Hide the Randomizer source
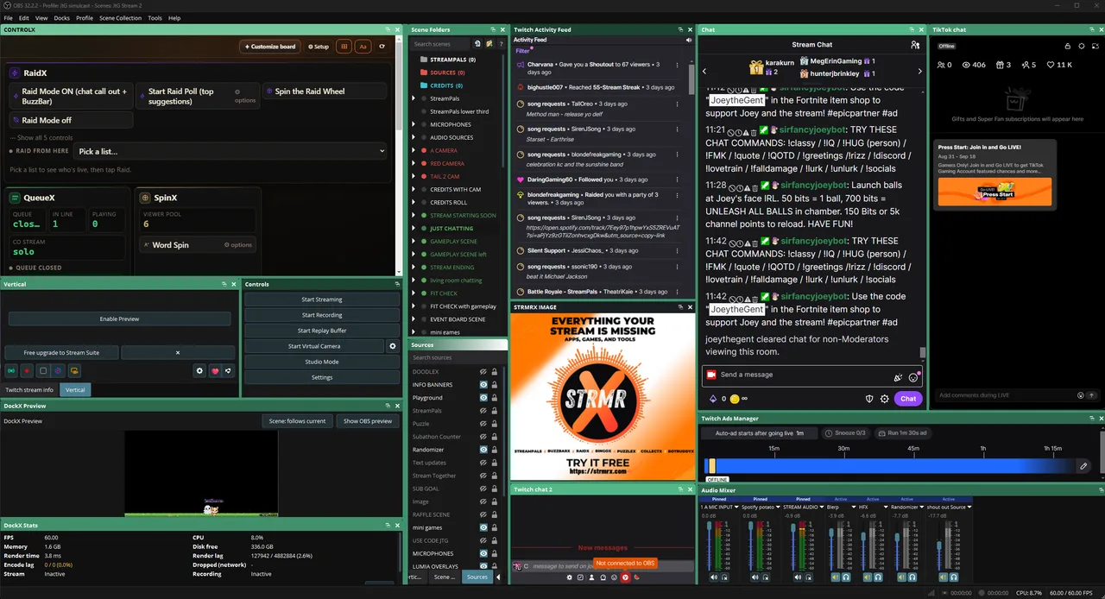Image resolution: width=1105 pixels, height=599 pixels. [x=483, y=449]
